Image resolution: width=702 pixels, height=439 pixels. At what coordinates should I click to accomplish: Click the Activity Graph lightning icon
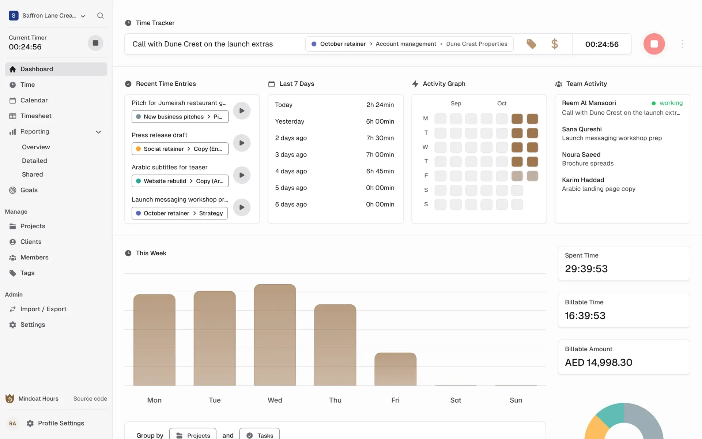point(415,84)
